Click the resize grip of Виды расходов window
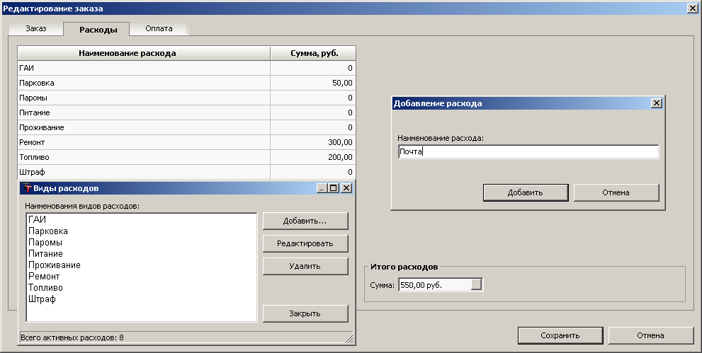Image resolution: width=702 pixels, height=353 pixels. (348, 338)
